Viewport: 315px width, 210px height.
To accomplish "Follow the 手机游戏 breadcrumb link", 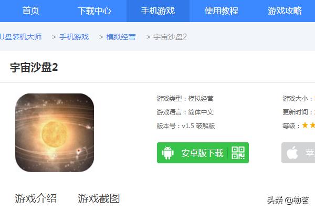I will pyautogui.click(x=74, y=37).
